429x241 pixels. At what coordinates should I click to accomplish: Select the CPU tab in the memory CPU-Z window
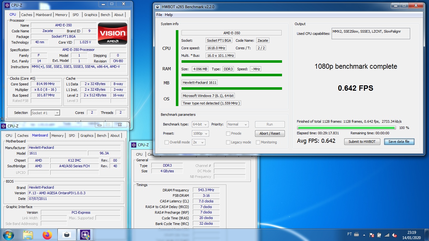click(x=139, y=154)
